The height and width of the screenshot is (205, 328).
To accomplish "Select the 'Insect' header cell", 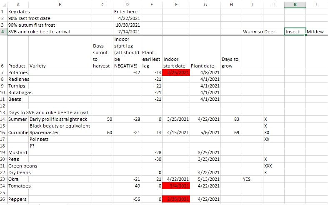I will point(295,32).
